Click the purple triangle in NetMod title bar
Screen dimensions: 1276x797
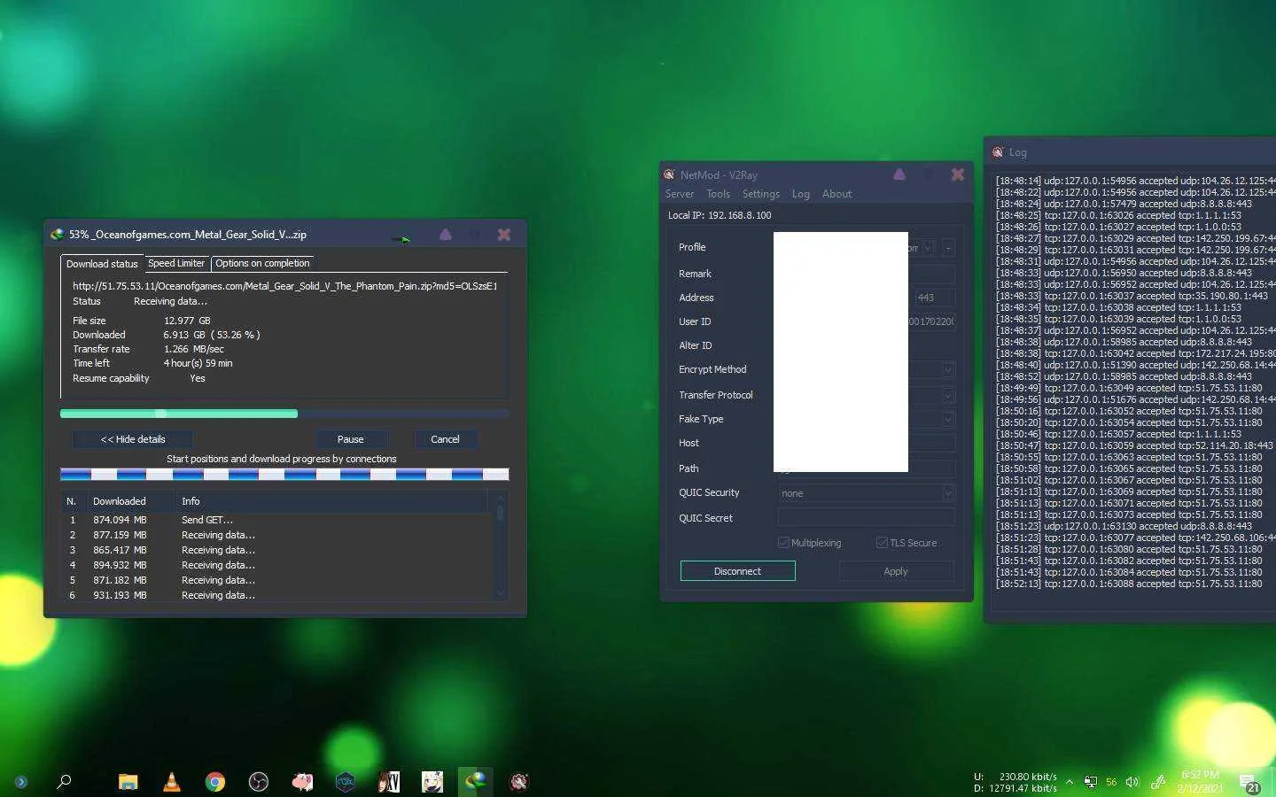(899, 174)
